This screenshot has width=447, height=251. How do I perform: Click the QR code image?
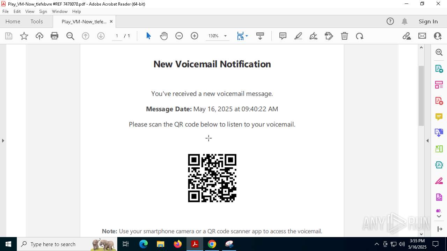click(x=212, y=178)
